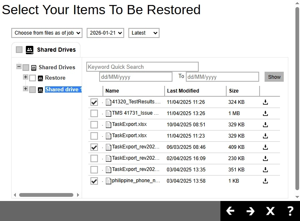Click the Keyword Quick Search field
Screen dimensions: 300x221
(x=142, y=67)
